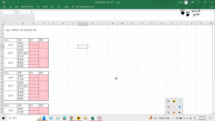Image resolution: width=215 pixels, height=121 pixels.
Task: Open the Action Center notifications icon
Action: coord(210,118)
